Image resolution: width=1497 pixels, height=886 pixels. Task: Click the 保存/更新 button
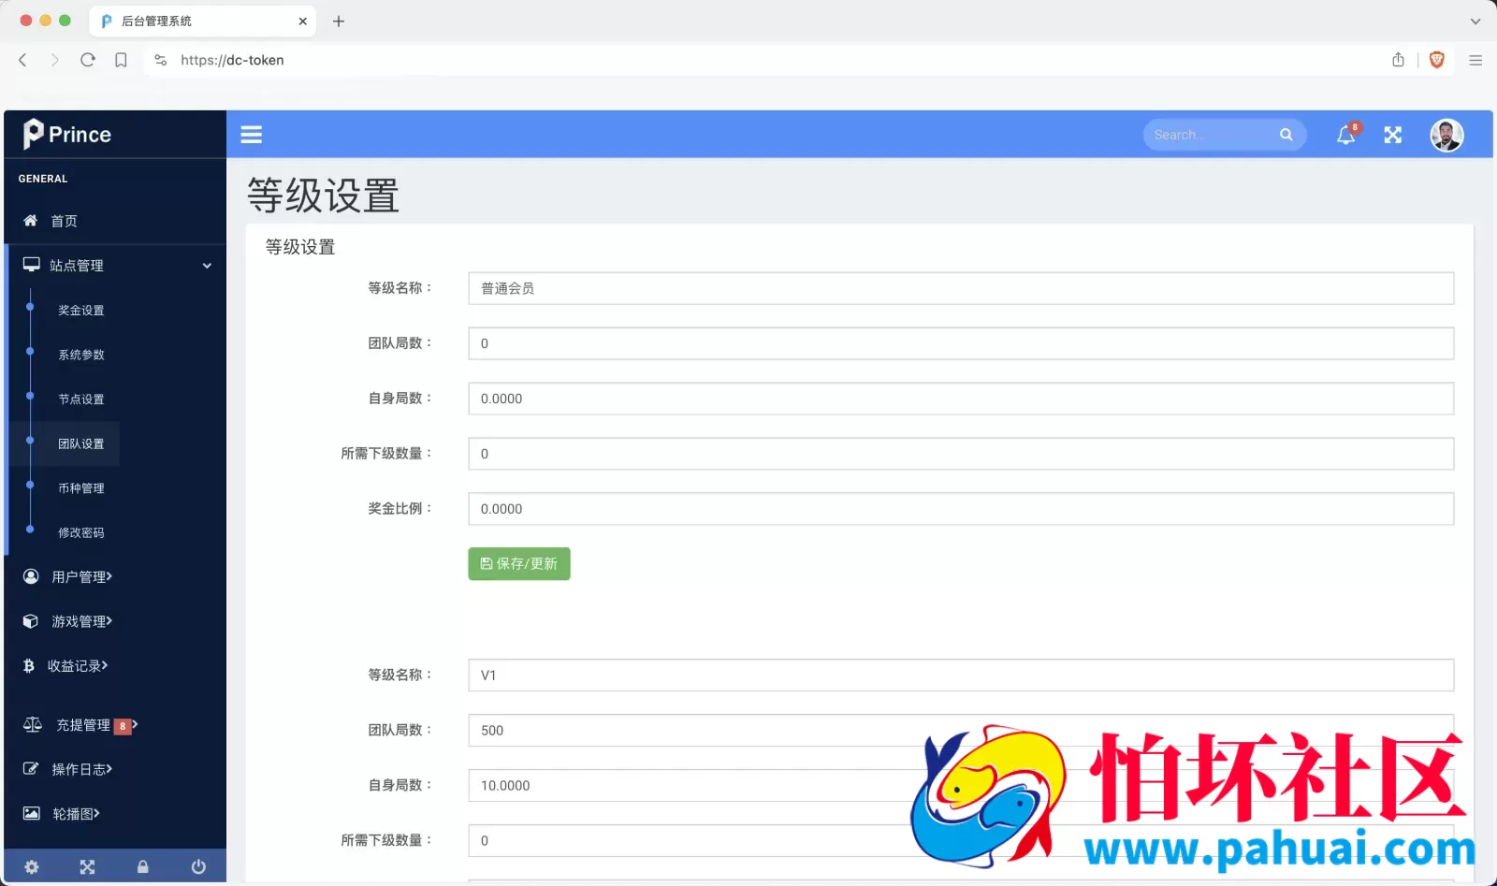[519, 564]
